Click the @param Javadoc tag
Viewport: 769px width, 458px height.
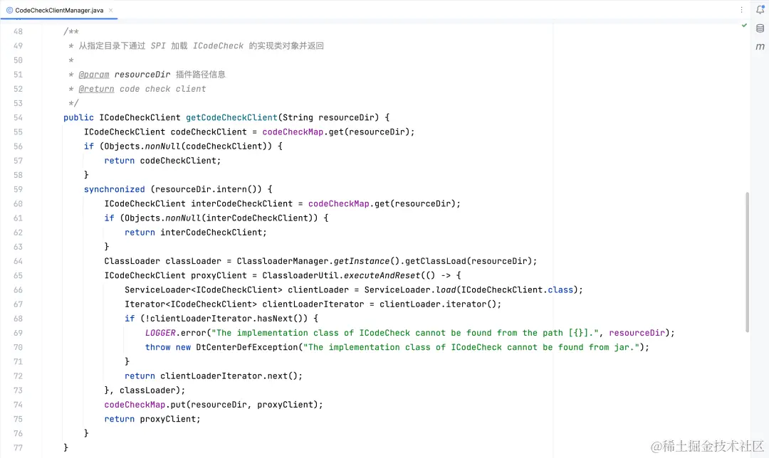(x=94, y=75)
